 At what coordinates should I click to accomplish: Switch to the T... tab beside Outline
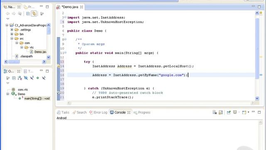tap(29, 71)
